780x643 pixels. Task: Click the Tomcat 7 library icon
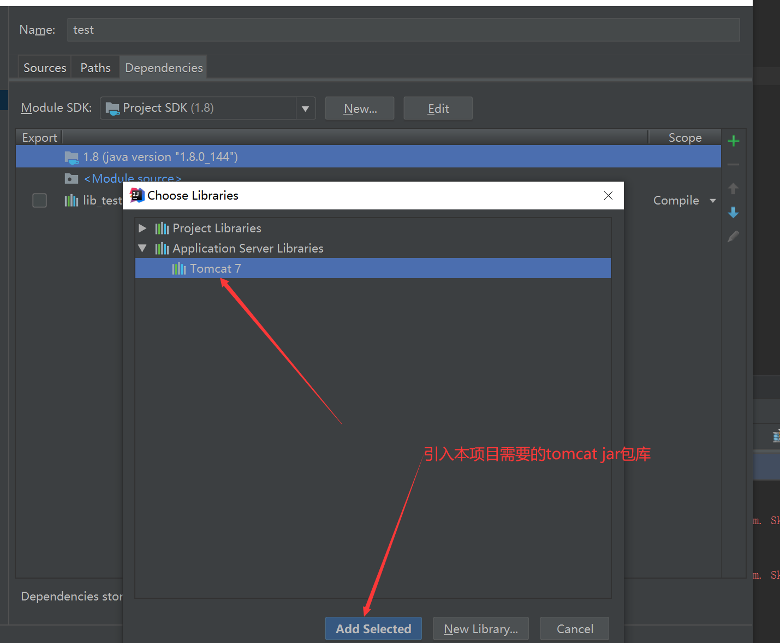pyautogui.click(x=179, y=268)
